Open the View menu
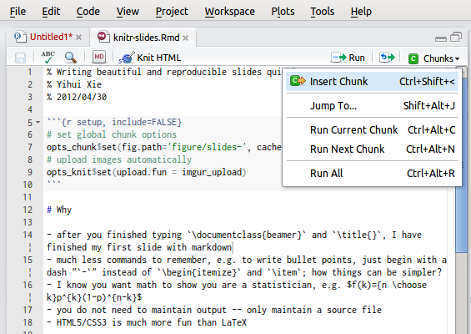471x334 pixels. pyautogui.click(x=128, y=12)
